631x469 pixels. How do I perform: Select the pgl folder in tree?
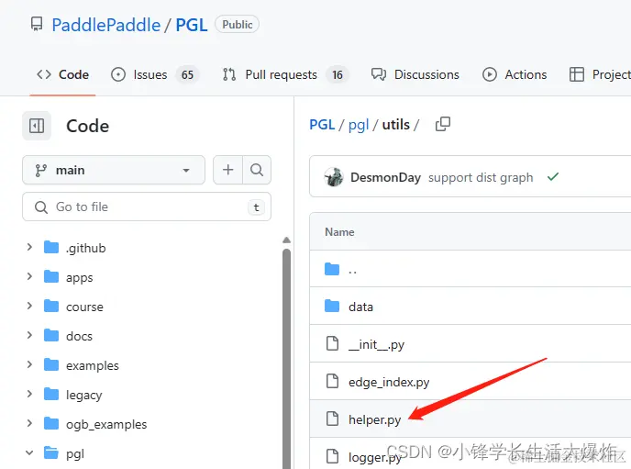coord(75,453)
